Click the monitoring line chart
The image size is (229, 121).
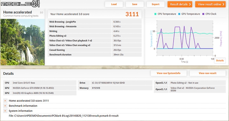(185, 38)
